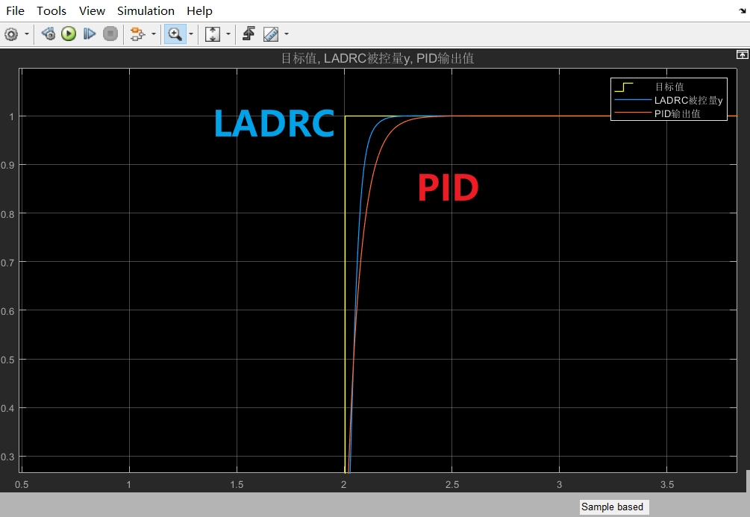
Task: Click the Stop simulation button
Action: pos(110,34)
